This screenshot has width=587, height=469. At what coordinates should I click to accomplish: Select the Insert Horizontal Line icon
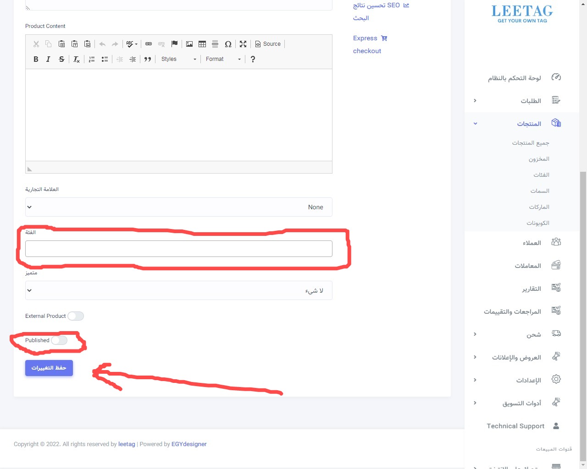(215, 44)
